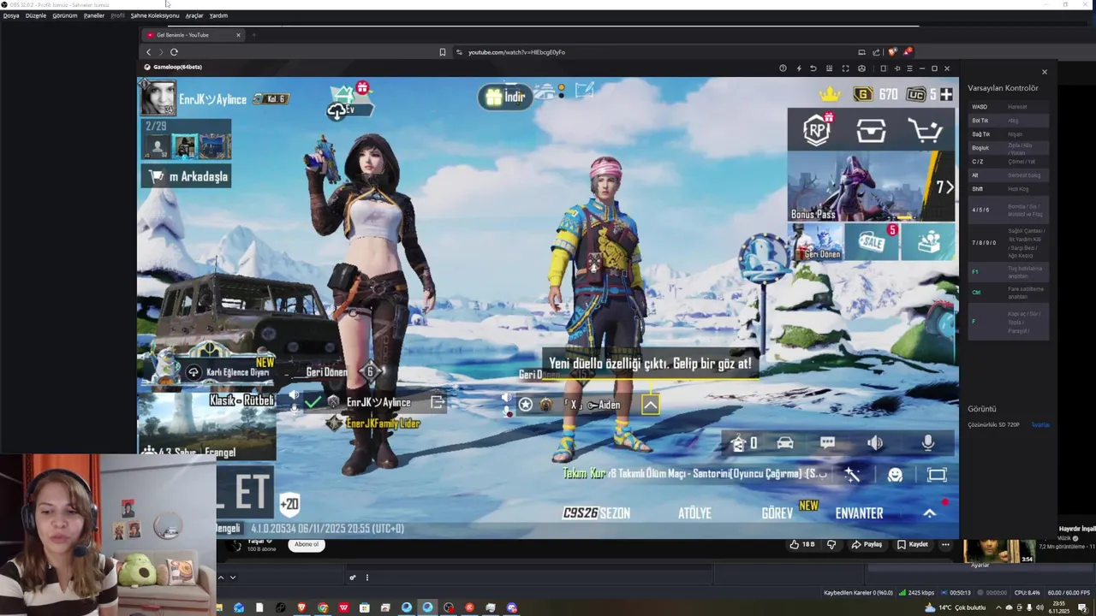Toggle the in-game microphone
This screenshot has width=1096, height=616.
click(x=927, y=442)
